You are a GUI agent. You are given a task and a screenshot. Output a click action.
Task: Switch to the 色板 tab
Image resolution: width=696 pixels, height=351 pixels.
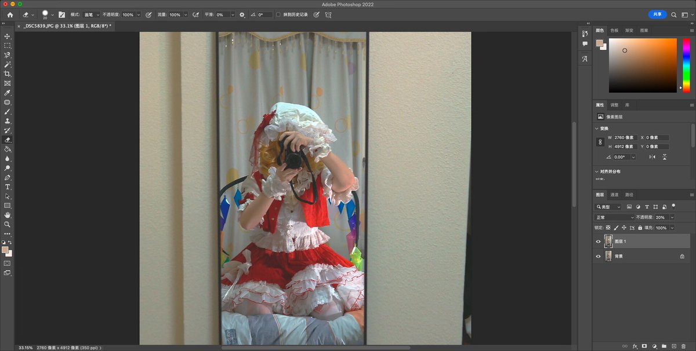pyautogui.click(x=615, y=30)
